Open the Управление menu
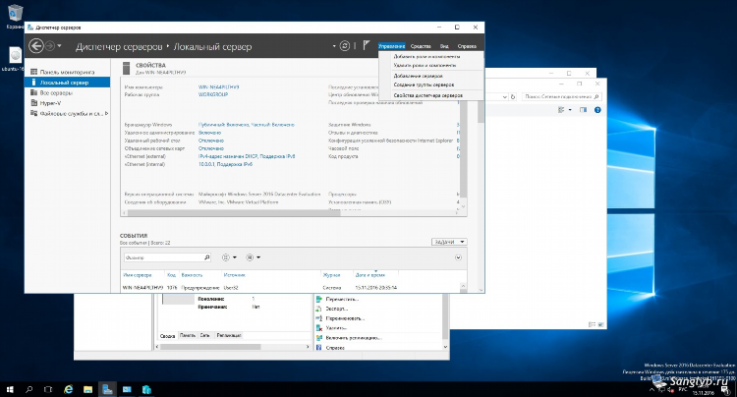This screenshot has width=737, height=397. click(x=391, y=46)
